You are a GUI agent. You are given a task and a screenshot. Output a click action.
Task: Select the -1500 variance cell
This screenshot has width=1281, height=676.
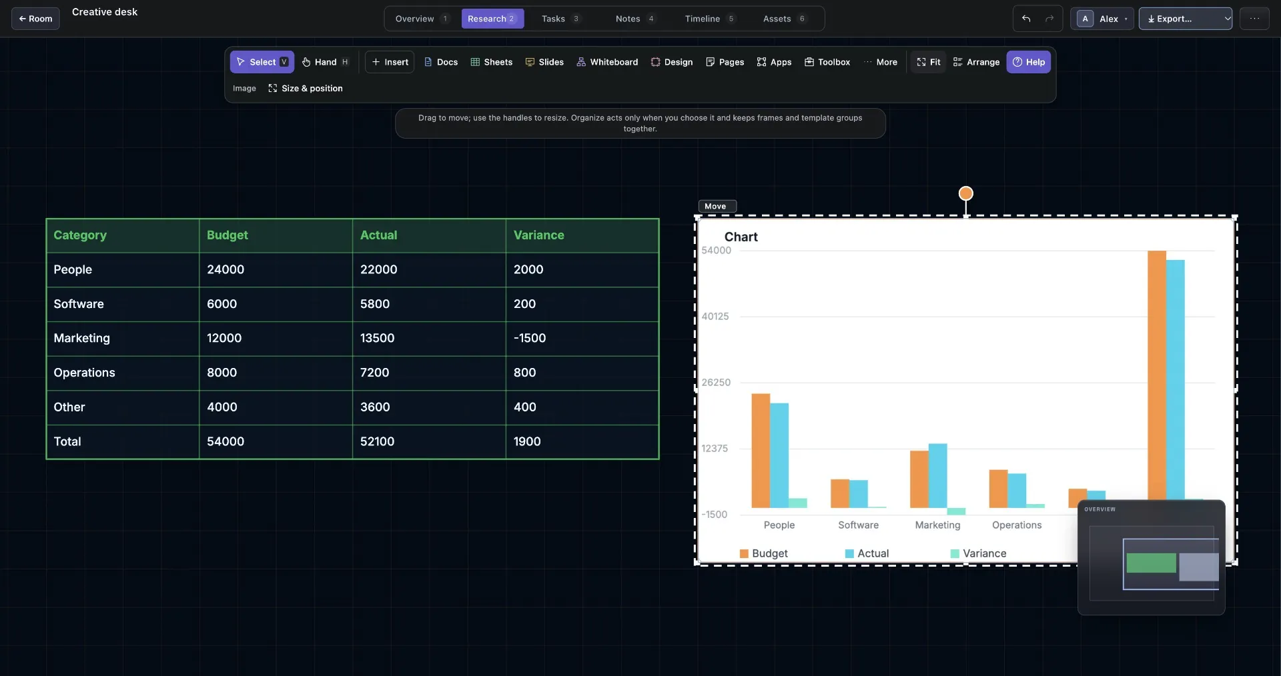[x=582, y=339]
